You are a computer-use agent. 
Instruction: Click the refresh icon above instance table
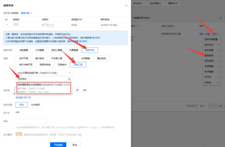[x=220, y=17]
